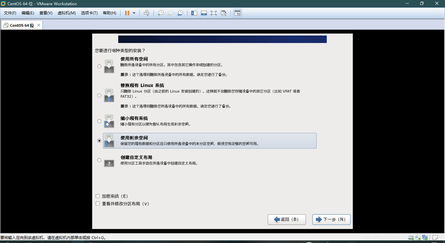Click the 使用所有空间 heading text
The height and width of the screenshot is (243, 445).
tap(134, 59)
